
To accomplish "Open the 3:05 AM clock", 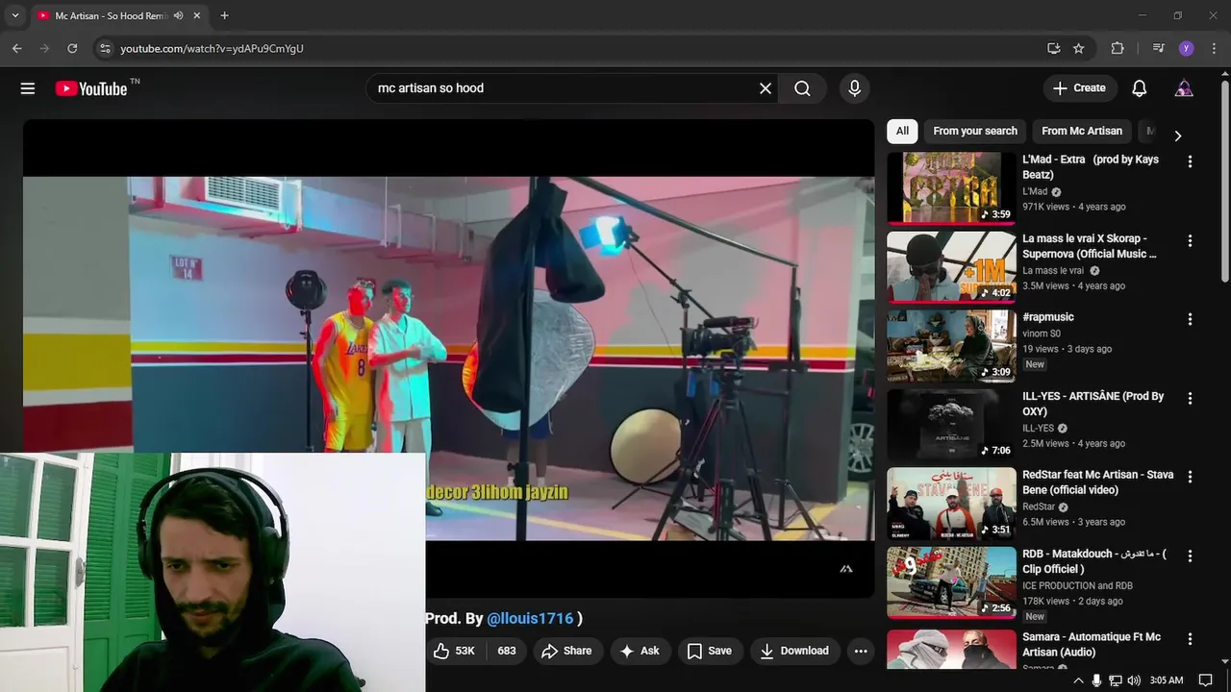I will [1167, 680].
